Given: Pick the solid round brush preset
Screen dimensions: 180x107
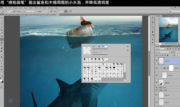Looking at the screenshot, I should click(x=114, y=68).
